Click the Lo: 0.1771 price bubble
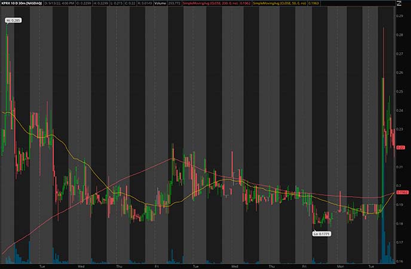 [322, 234]
